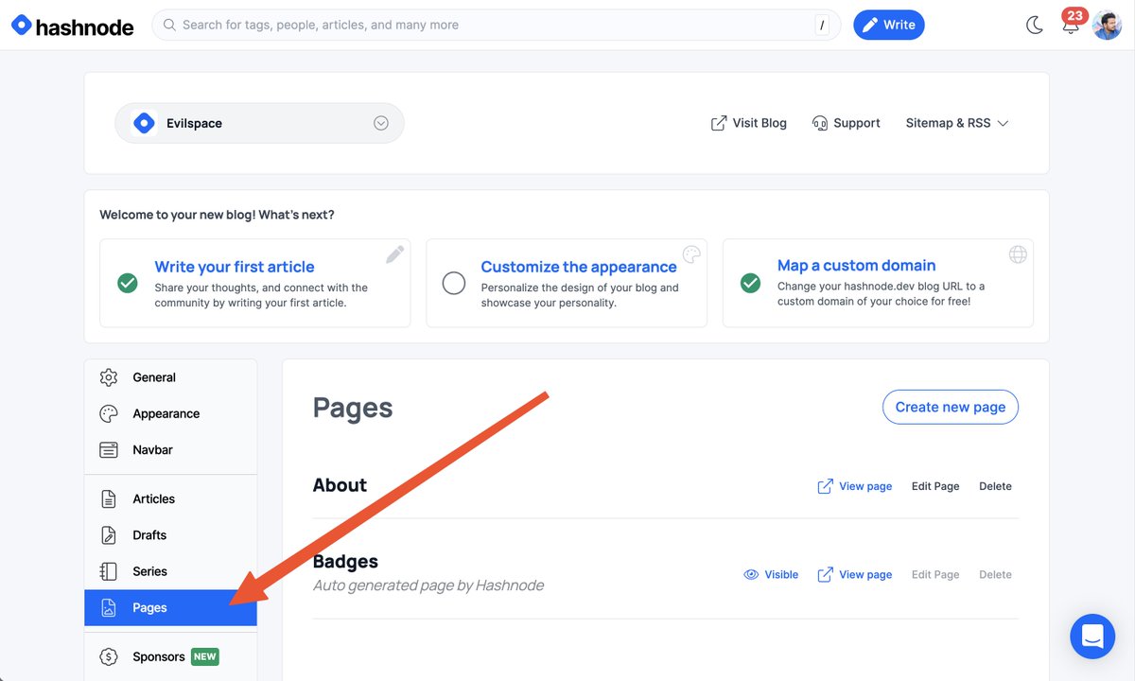The height and width of the screenshot is (681, 1135).
Task: Click the Sponsors dollar icon
Action: [109, 656]
